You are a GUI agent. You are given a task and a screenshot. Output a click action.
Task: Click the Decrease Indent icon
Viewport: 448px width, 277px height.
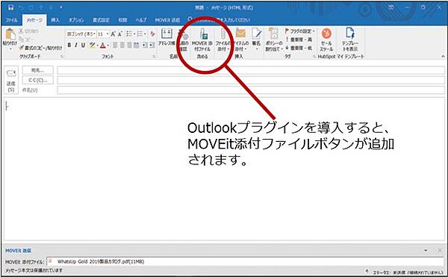pos(145,45)
